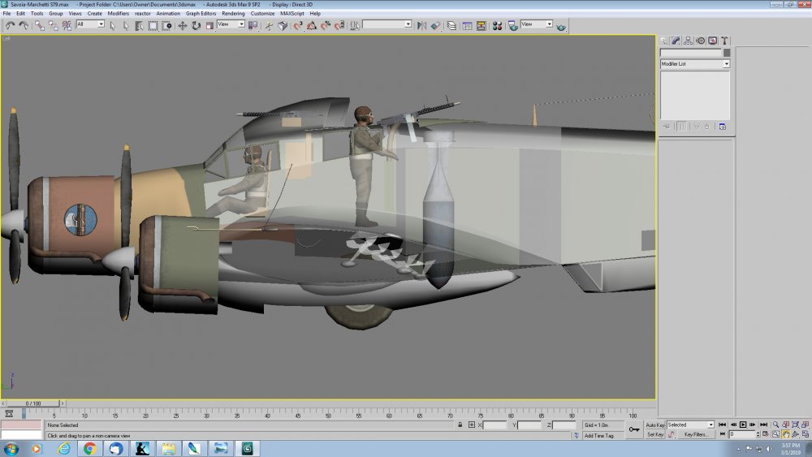Click the Select and Manipulate icon

(269, 25)
